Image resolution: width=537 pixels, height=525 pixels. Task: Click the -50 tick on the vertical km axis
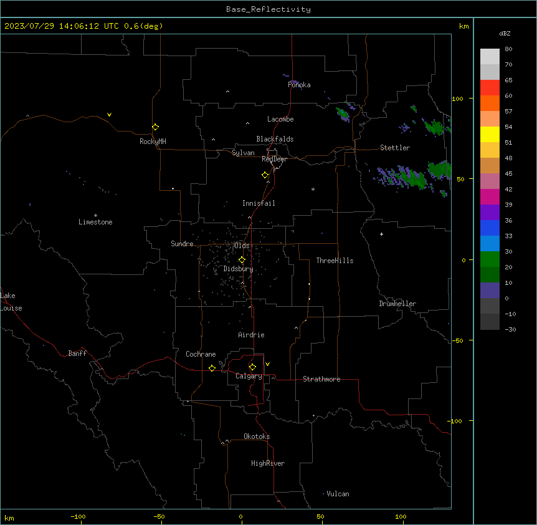[x=457, y=340]
